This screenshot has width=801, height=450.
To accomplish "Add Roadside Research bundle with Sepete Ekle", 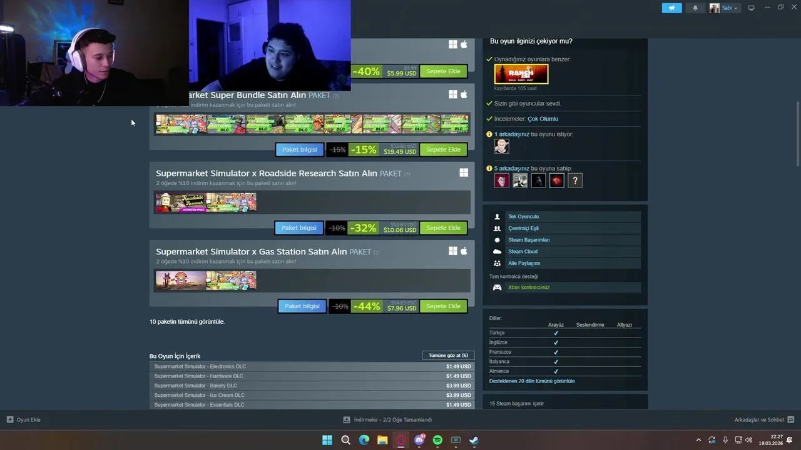I will [x=443, y=228].
